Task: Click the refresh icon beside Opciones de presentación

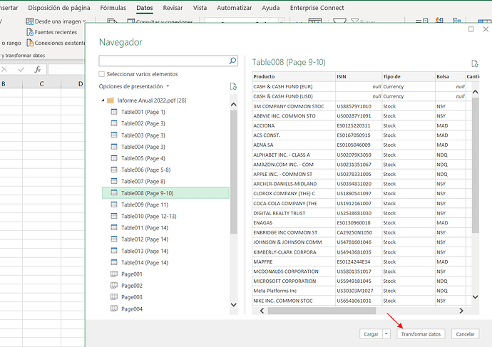Action: tap(233, 86)
